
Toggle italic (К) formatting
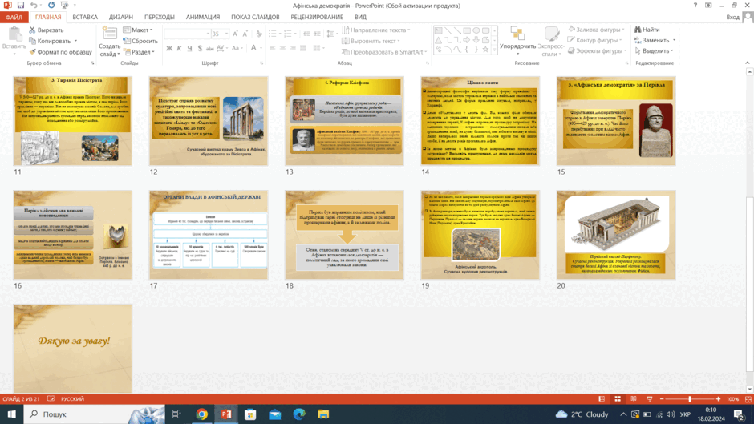[x=179, y=48]
